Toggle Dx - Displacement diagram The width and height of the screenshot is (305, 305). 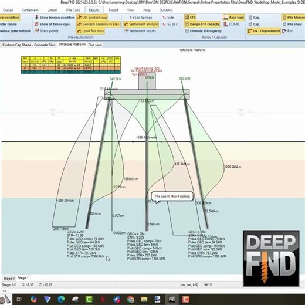coord(264,31)
